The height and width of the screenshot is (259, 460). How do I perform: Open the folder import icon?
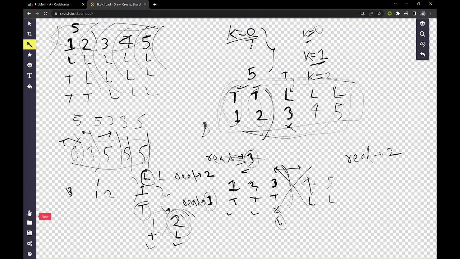(x=29, y=223)
